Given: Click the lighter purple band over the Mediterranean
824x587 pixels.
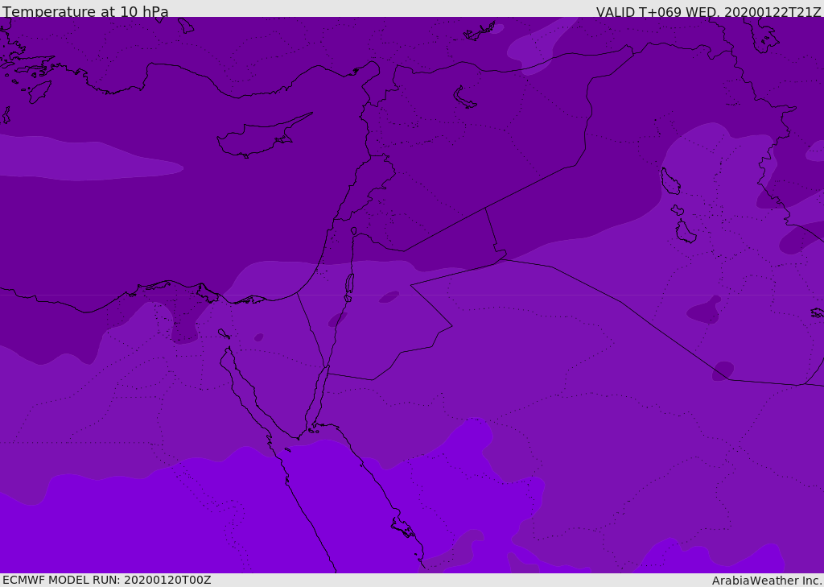Looking at the screenshot, I should 89,159.
